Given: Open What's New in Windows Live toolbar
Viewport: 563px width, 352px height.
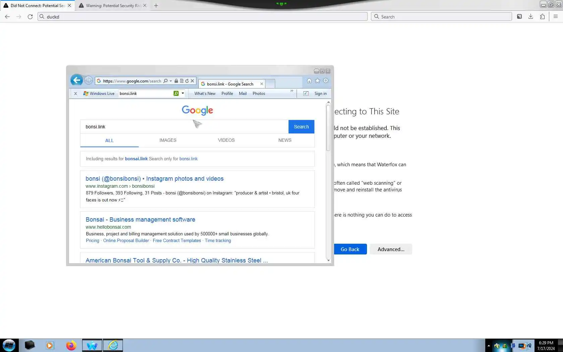Looking at the screenshot, I should click(205, 94).
